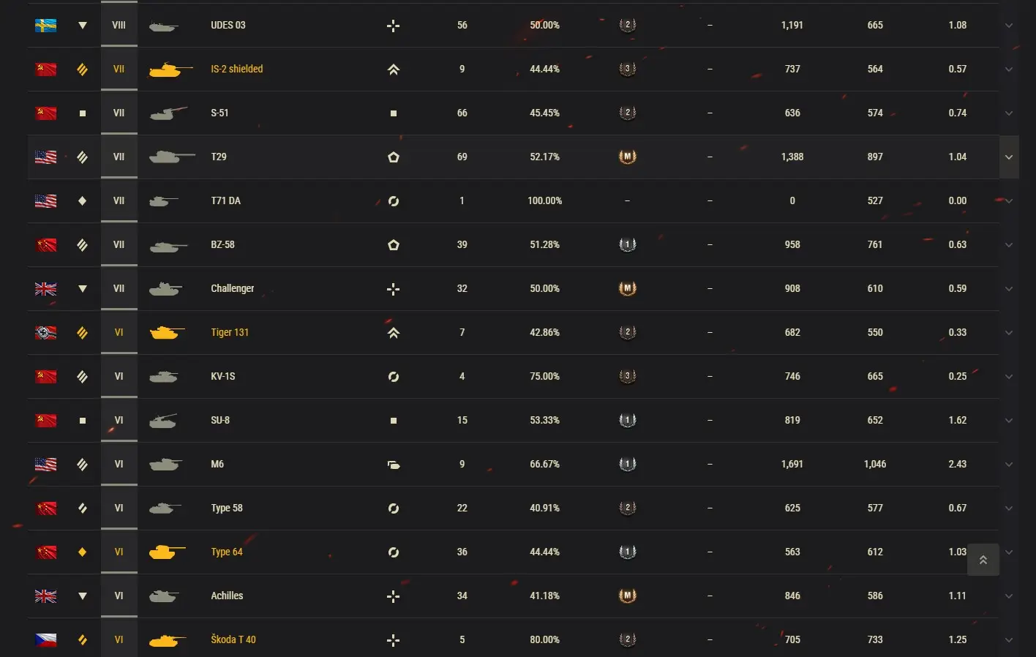
Task: Expand the T29 row details chevron
Action: (1009, 157)
